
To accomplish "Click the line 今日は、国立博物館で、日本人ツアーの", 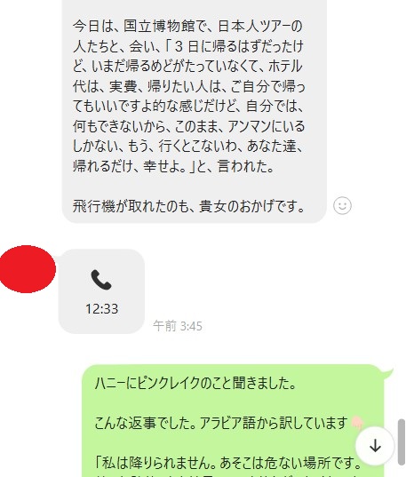I will (x=187, y=26).
